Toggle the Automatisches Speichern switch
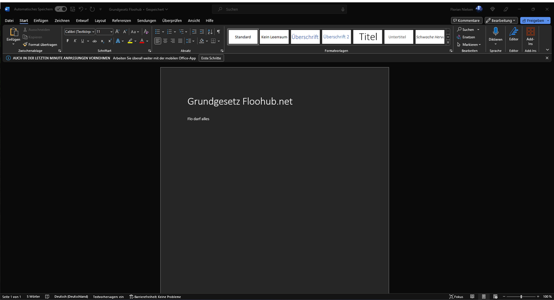The height and width of the screenshot is (300, 554). pyautogui.click(x=60, y=9)
